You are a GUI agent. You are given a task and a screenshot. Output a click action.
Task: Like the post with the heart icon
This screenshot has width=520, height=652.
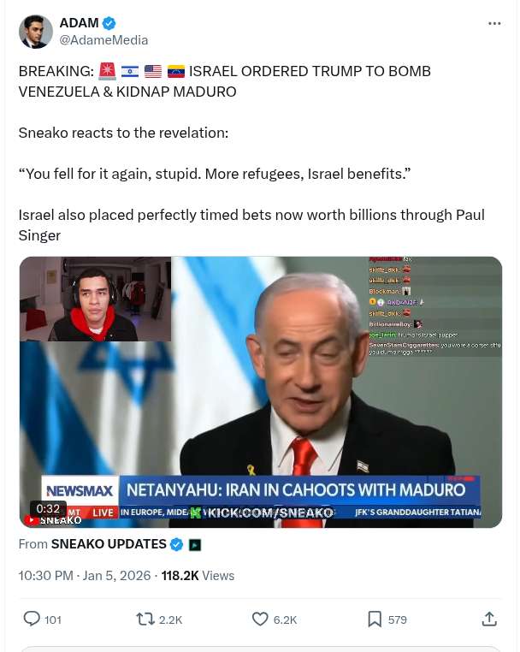260,619
